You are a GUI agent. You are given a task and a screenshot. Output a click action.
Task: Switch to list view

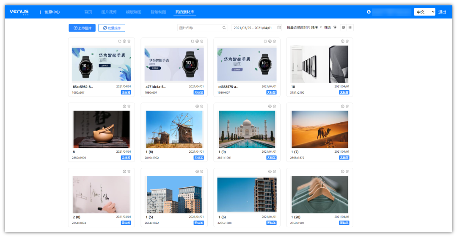click(350, 27)
